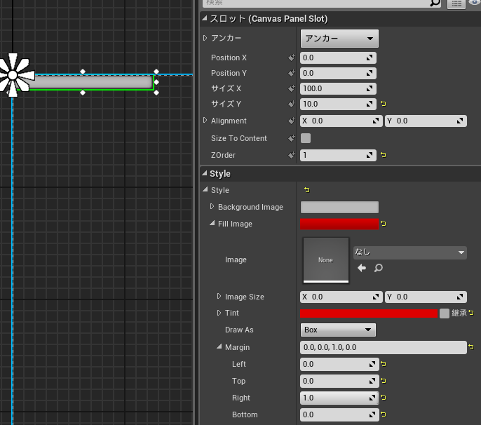Reset the Style property to default

[x=307, y=190]
